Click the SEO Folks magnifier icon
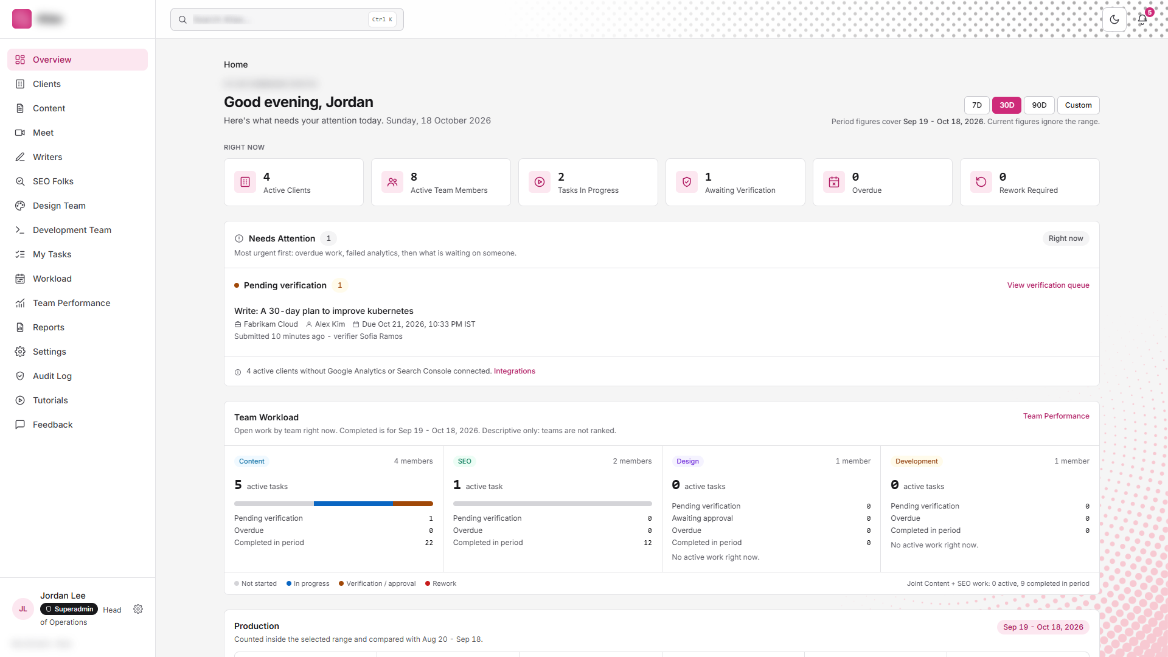 point(20,181)
